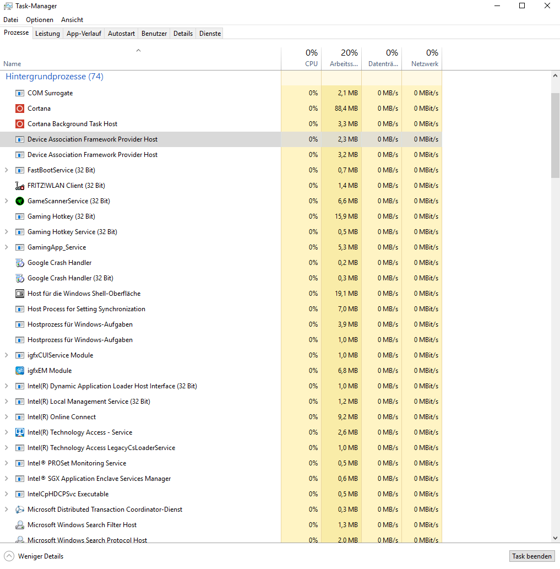Click the IntelCpHDCPSvc Executable icon
560x569 pixels.
[x=20, y=494]
